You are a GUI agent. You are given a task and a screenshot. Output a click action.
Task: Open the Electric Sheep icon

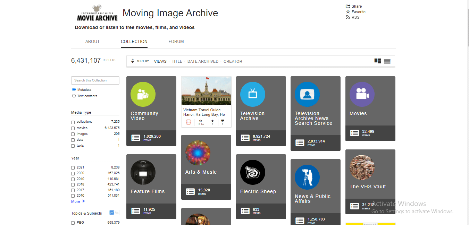tap(253, 172)
